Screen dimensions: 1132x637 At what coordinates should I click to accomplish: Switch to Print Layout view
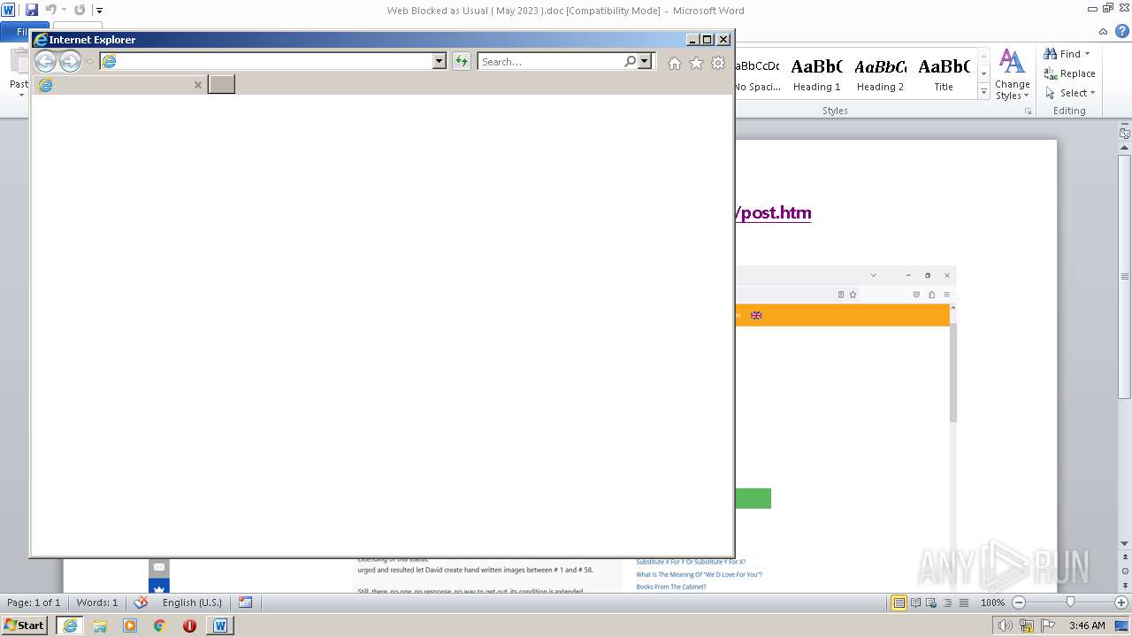(899, 602)
